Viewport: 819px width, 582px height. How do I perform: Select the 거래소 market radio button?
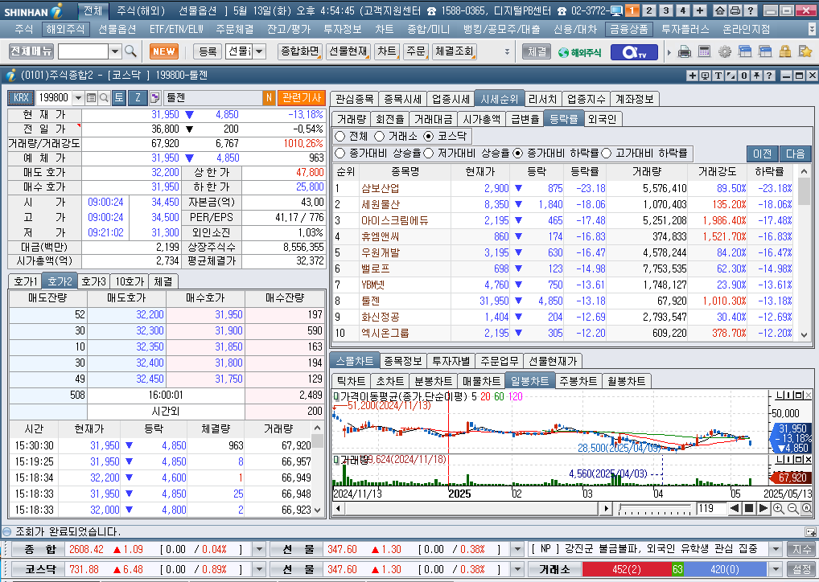pyautogui.click(x=380, y=136)
